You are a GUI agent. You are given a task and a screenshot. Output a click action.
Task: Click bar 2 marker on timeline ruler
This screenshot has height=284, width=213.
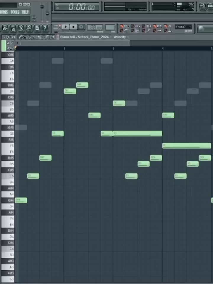64,49
